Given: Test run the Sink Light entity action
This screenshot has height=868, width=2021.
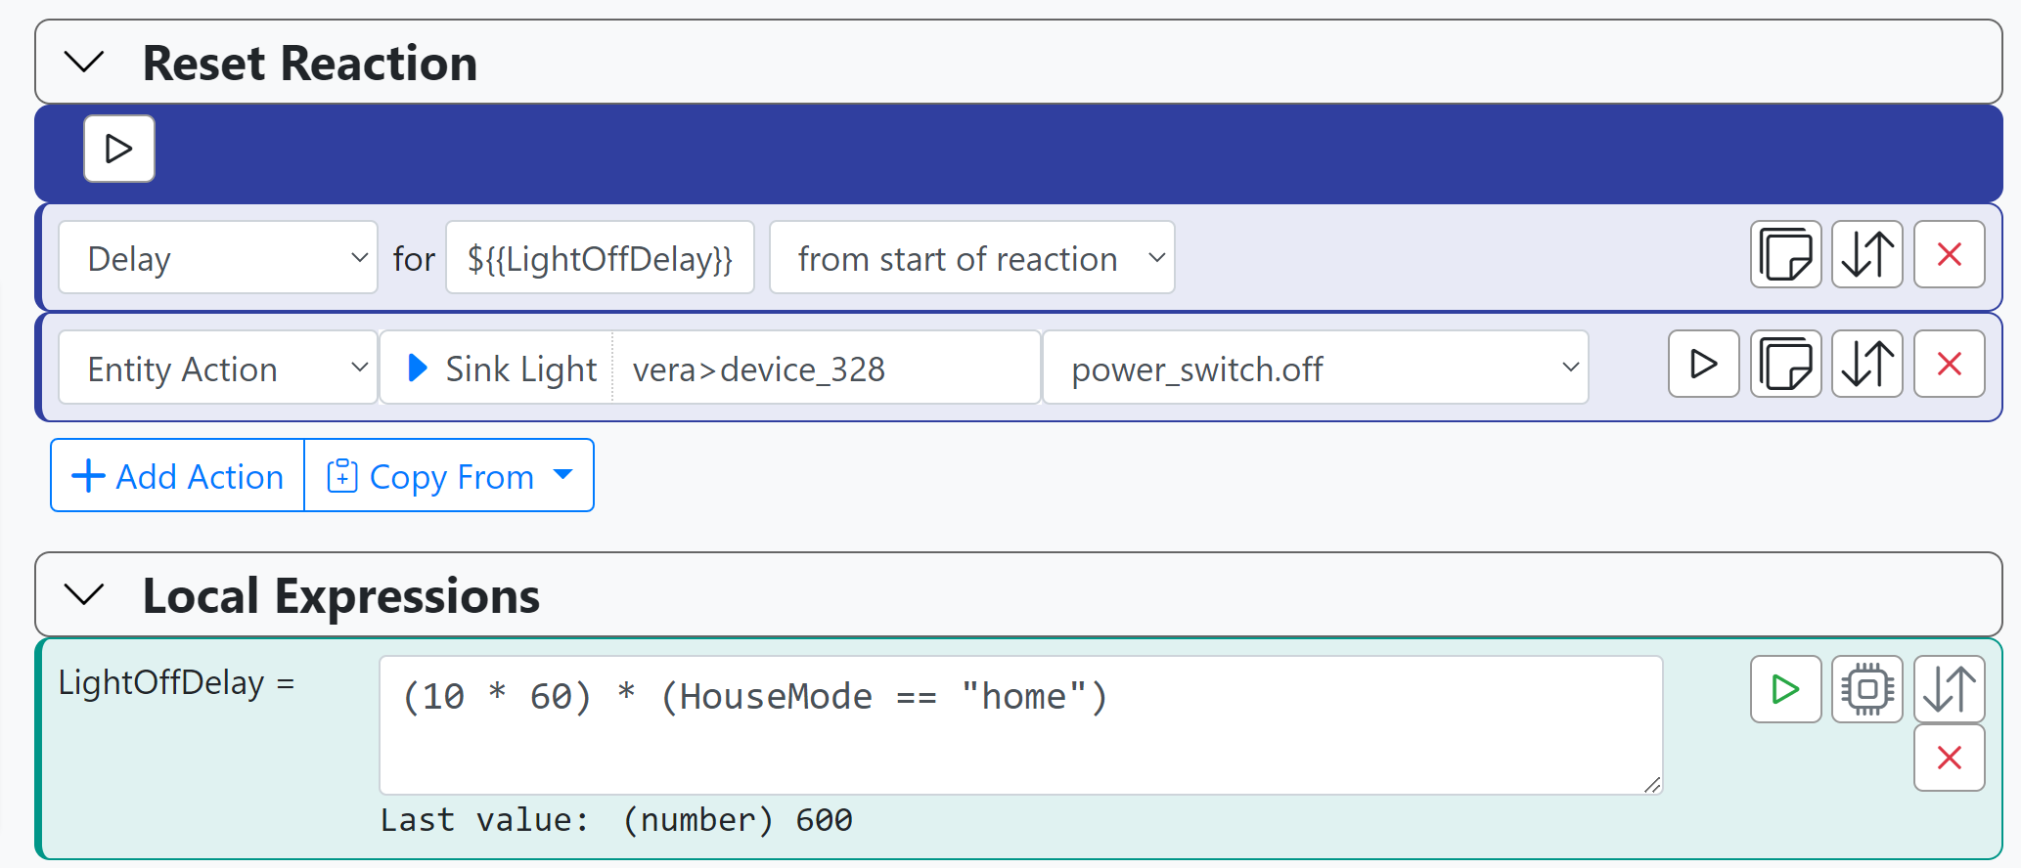Looking at the screenshot, I should point(1703,365).
